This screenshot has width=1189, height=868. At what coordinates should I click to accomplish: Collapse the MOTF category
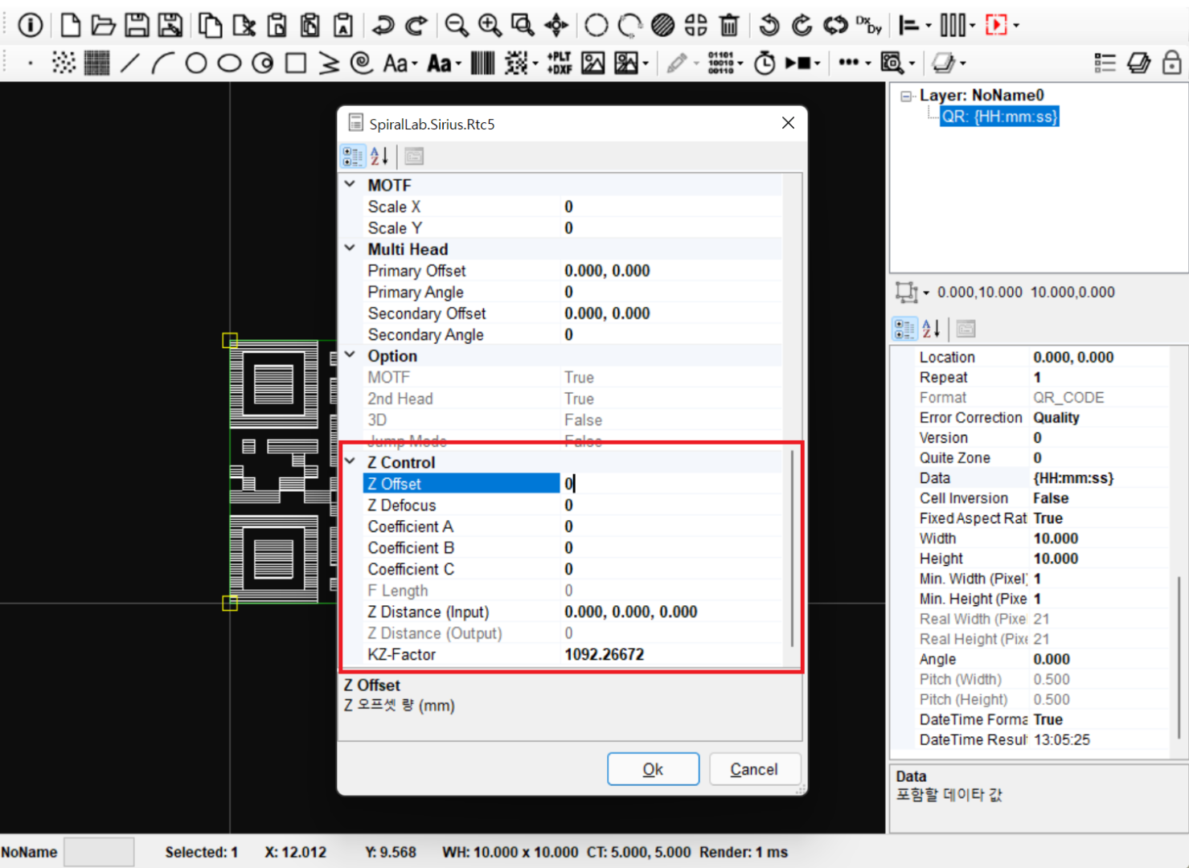[x=351, y=184]
